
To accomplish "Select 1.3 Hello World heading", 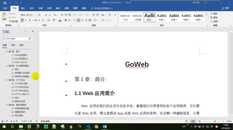I will [x=19, y=62].
